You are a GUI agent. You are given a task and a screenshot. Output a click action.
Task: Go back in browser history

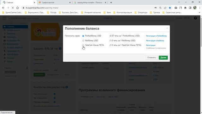pyautogui.click(x=3, y=8)
